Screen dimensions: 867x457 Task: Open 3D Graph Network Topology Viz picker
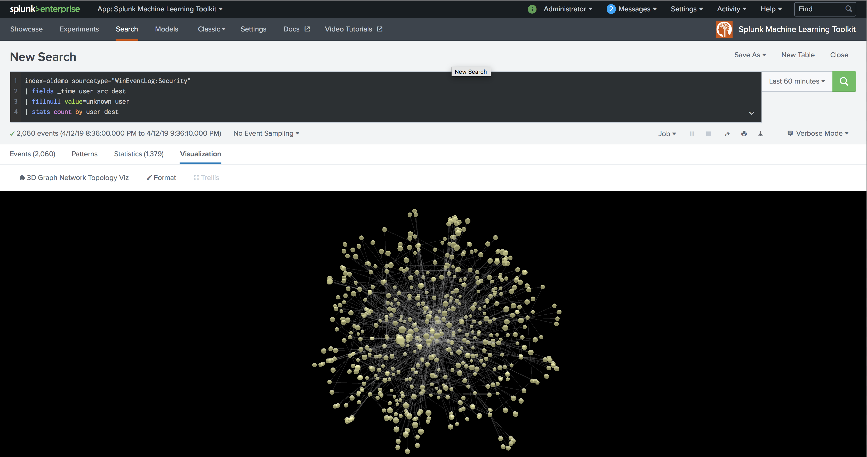pos(74,177)
